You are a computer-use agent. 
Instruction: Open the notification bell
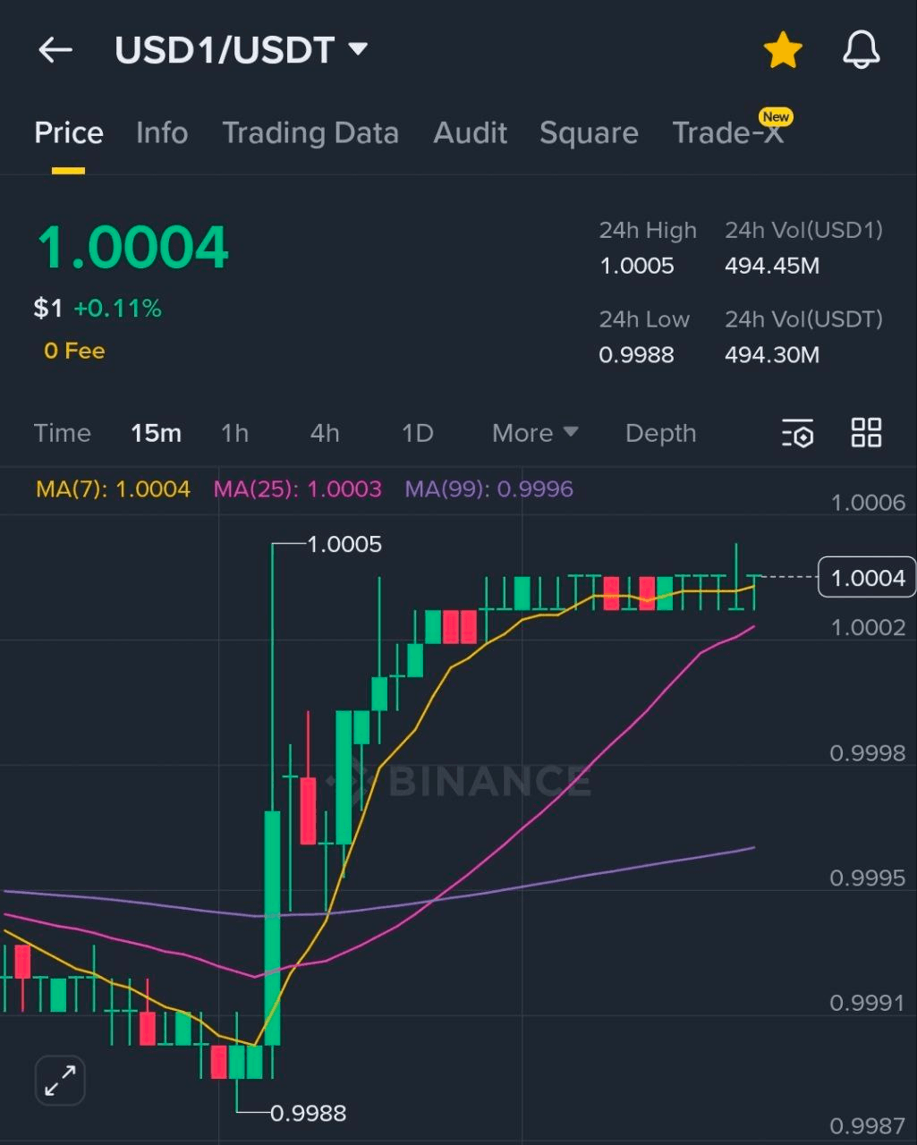point(860,49)
